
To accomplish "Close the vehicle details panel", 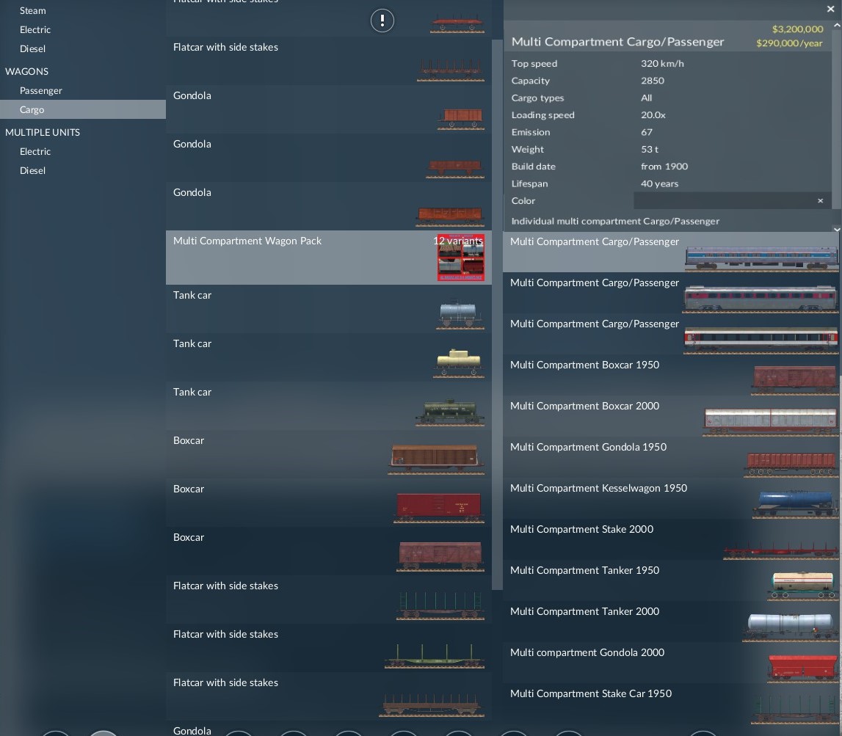I will click(x=830, y=9).
